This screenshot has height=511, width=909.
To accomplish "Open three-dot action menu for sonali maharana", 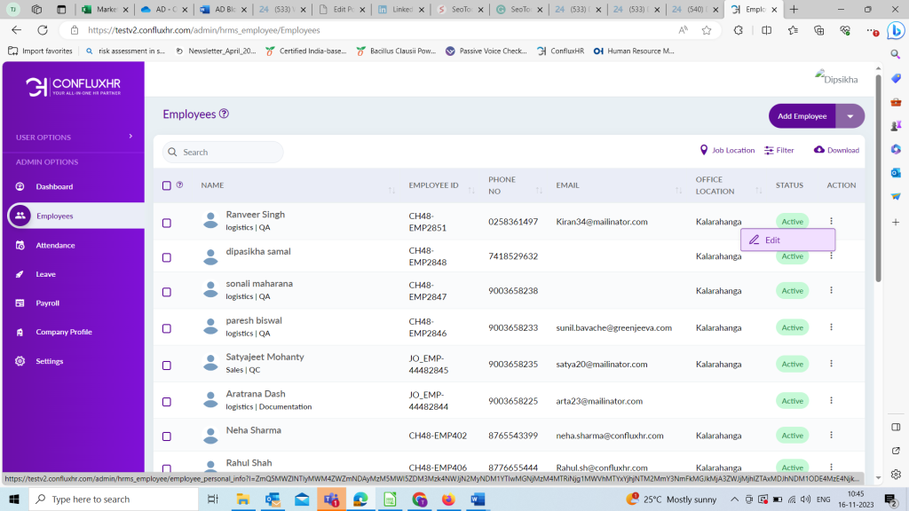I will 831,290.
